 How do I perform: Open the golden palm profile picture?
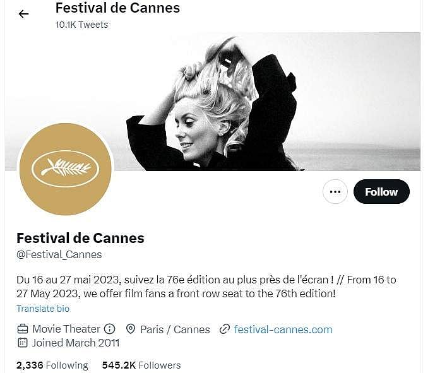[x=66, y=169]
